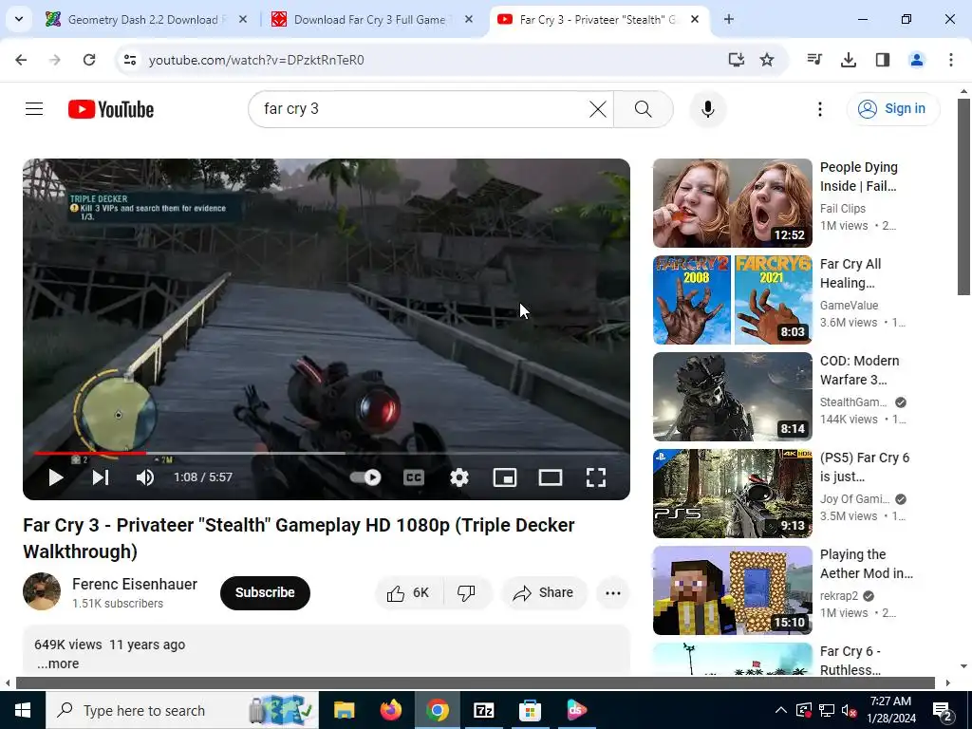The height and width of the screenshot is (729, 972).
Task: Open Microsoft Store from taskbar
Action: (530, 710)
